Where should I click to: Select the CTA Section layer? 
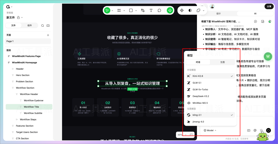point(22,139)
